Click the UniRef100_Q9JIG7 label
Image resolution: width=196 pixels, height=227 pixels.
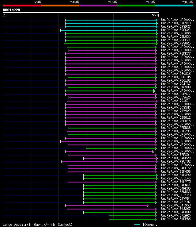(x=176, y=84)
